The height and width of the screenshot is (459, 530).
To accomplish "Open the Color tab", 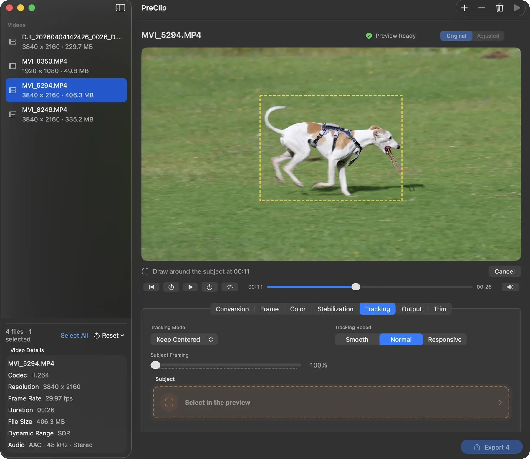I will [x=298, y=309].
